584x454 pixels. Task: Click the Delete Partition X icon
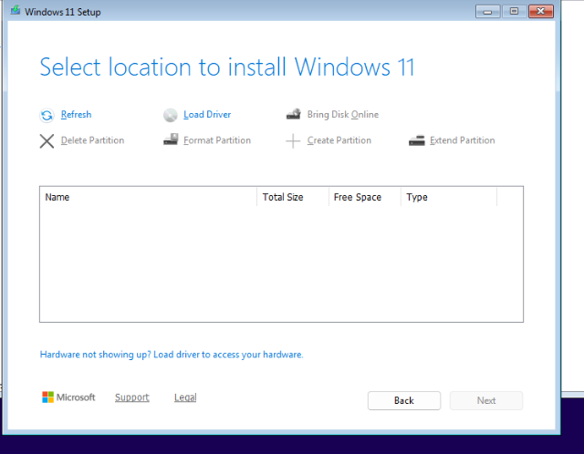47,140
